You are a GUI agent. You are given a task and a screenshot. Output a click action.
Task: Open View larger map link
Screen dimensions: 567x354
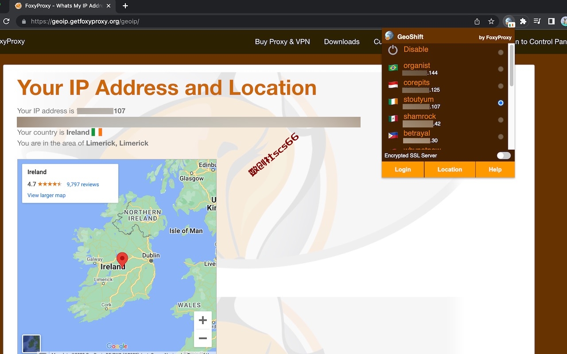pyautogui.click(x=47, y=195)
